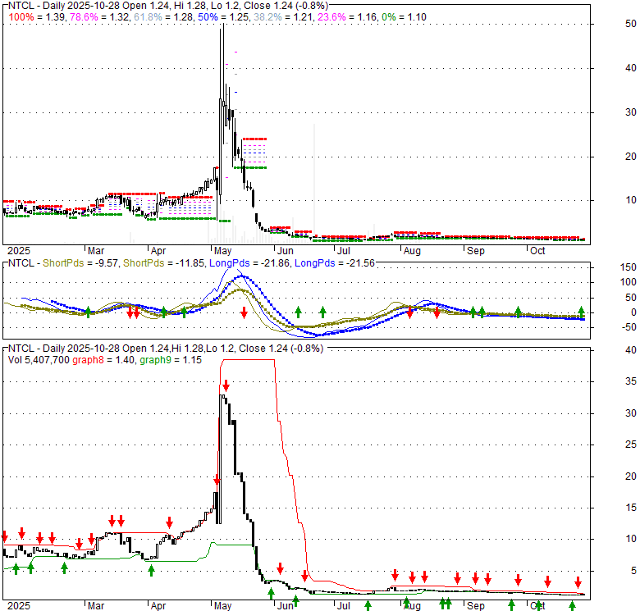Click the 25 price level on bottom chart axis

tap(631, 445)
